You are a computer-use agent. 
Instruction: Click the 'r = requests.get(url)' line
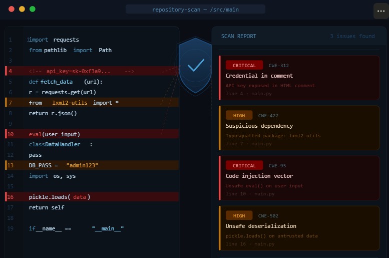coord(62,92)
